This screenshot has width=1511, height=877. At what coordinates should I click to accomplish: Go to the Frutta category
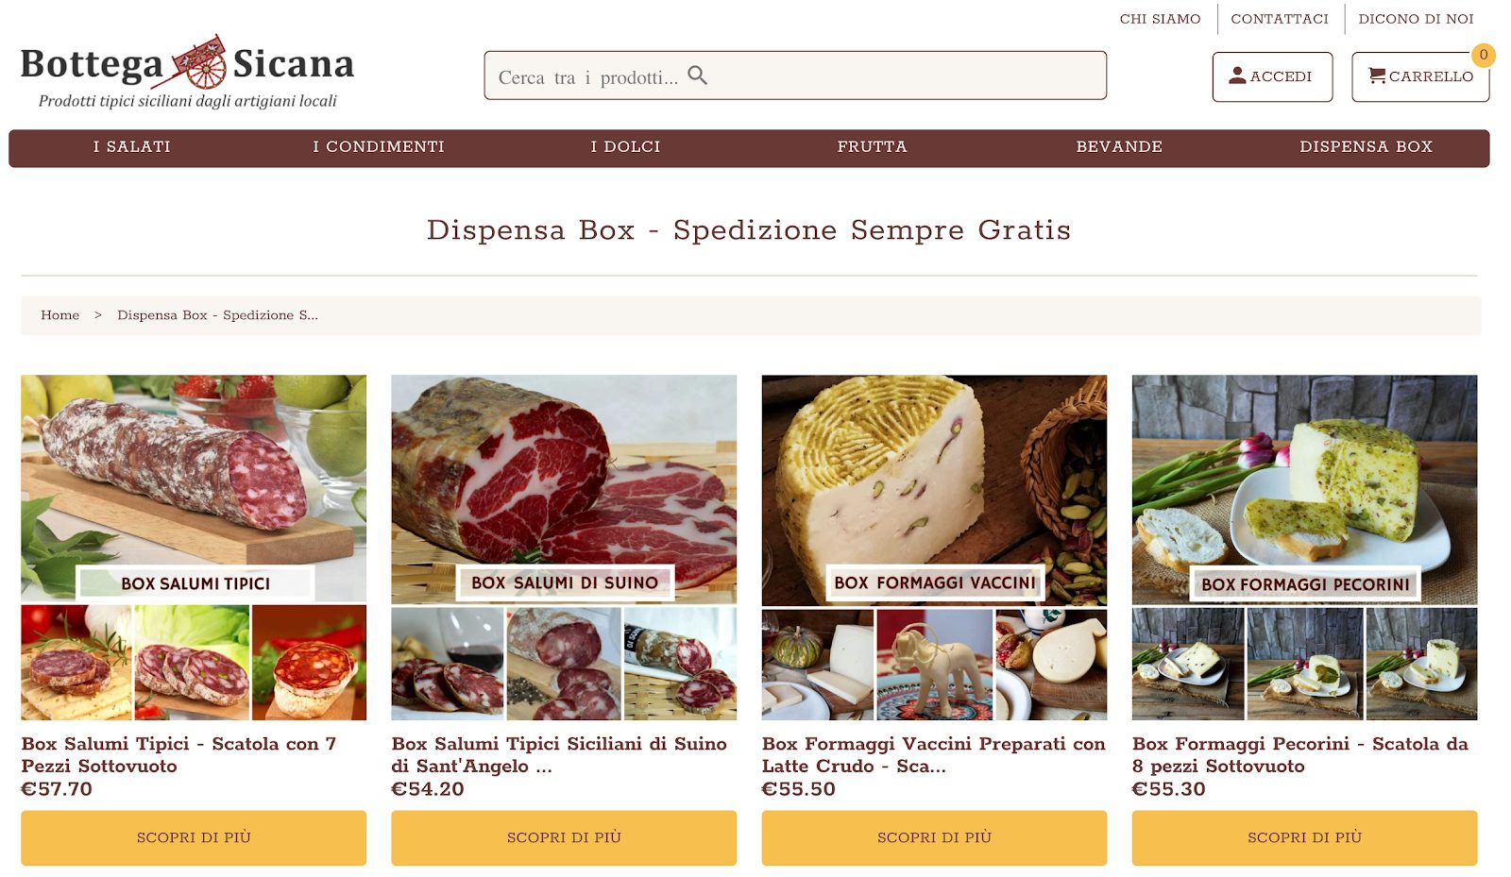pos(872,147)
